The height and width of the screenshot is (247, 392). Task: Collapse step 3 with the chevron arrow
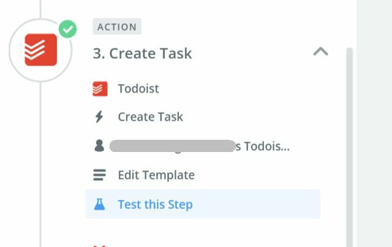pos(321,51)
